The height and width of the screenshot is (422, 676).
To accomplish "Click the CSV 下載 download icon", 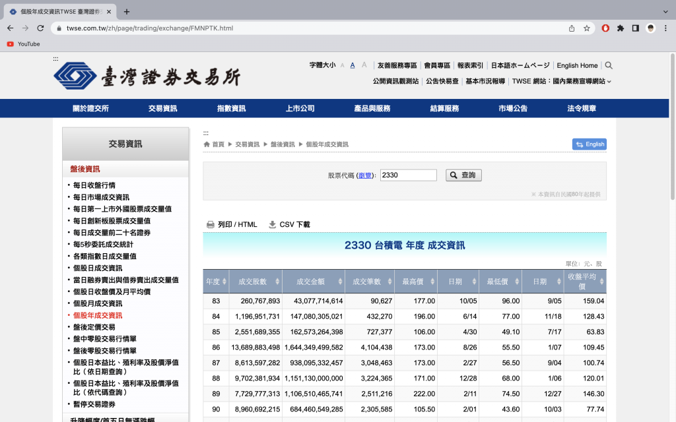I will tap(273, 224).
